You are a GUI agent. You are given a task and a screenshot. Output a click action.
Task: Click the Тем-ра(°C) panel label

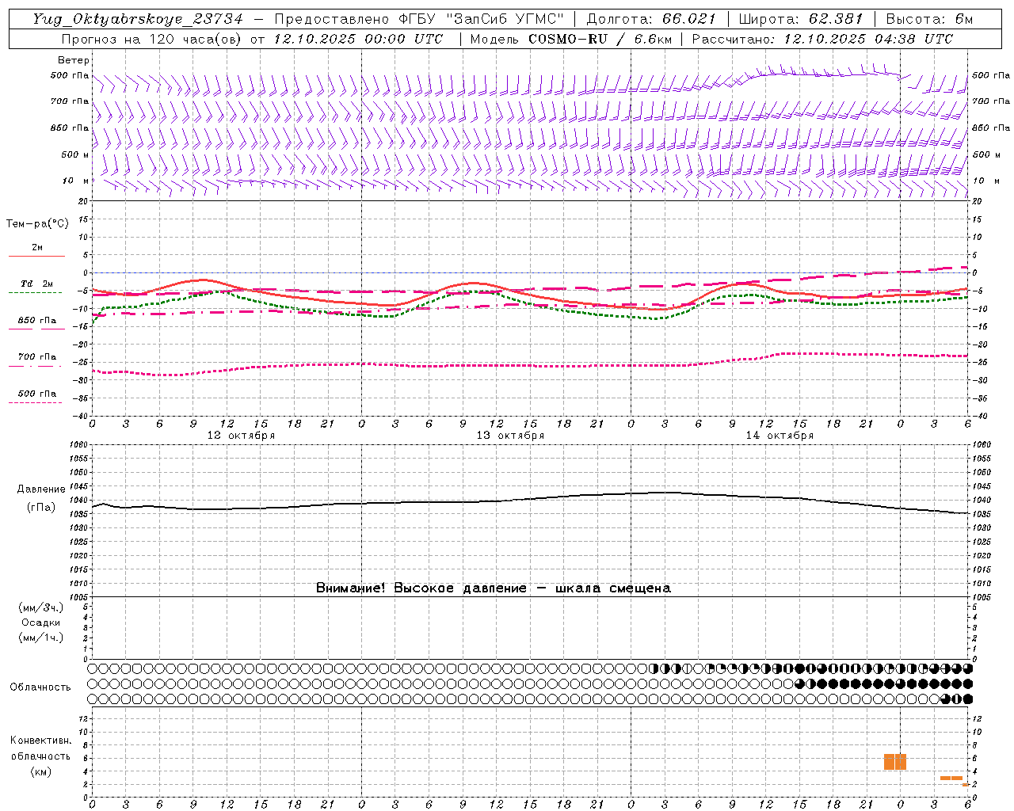(x=37, y=224)
